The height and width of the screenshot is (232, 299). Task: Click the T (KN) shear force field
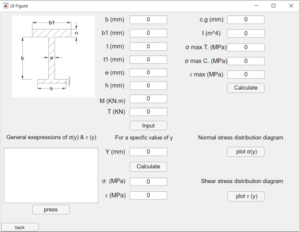click(x=149, y=112)
